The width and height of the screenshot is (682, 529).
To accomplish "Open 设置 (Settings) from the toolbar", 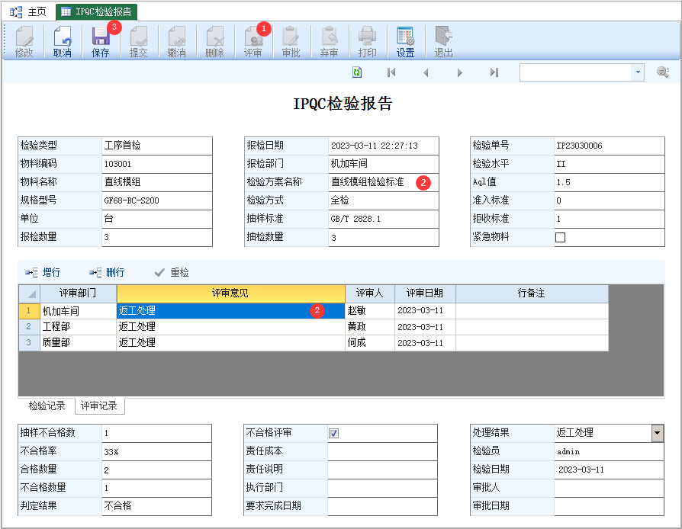I will coord(405,42).
